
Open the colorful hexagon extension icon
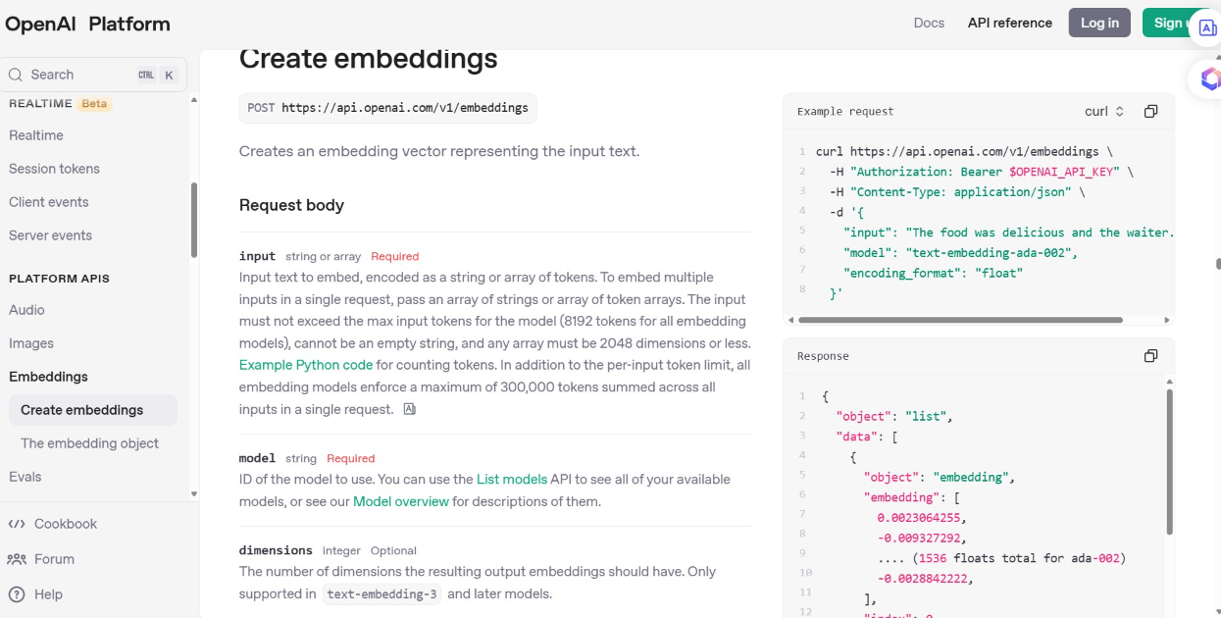[1210, 79]
